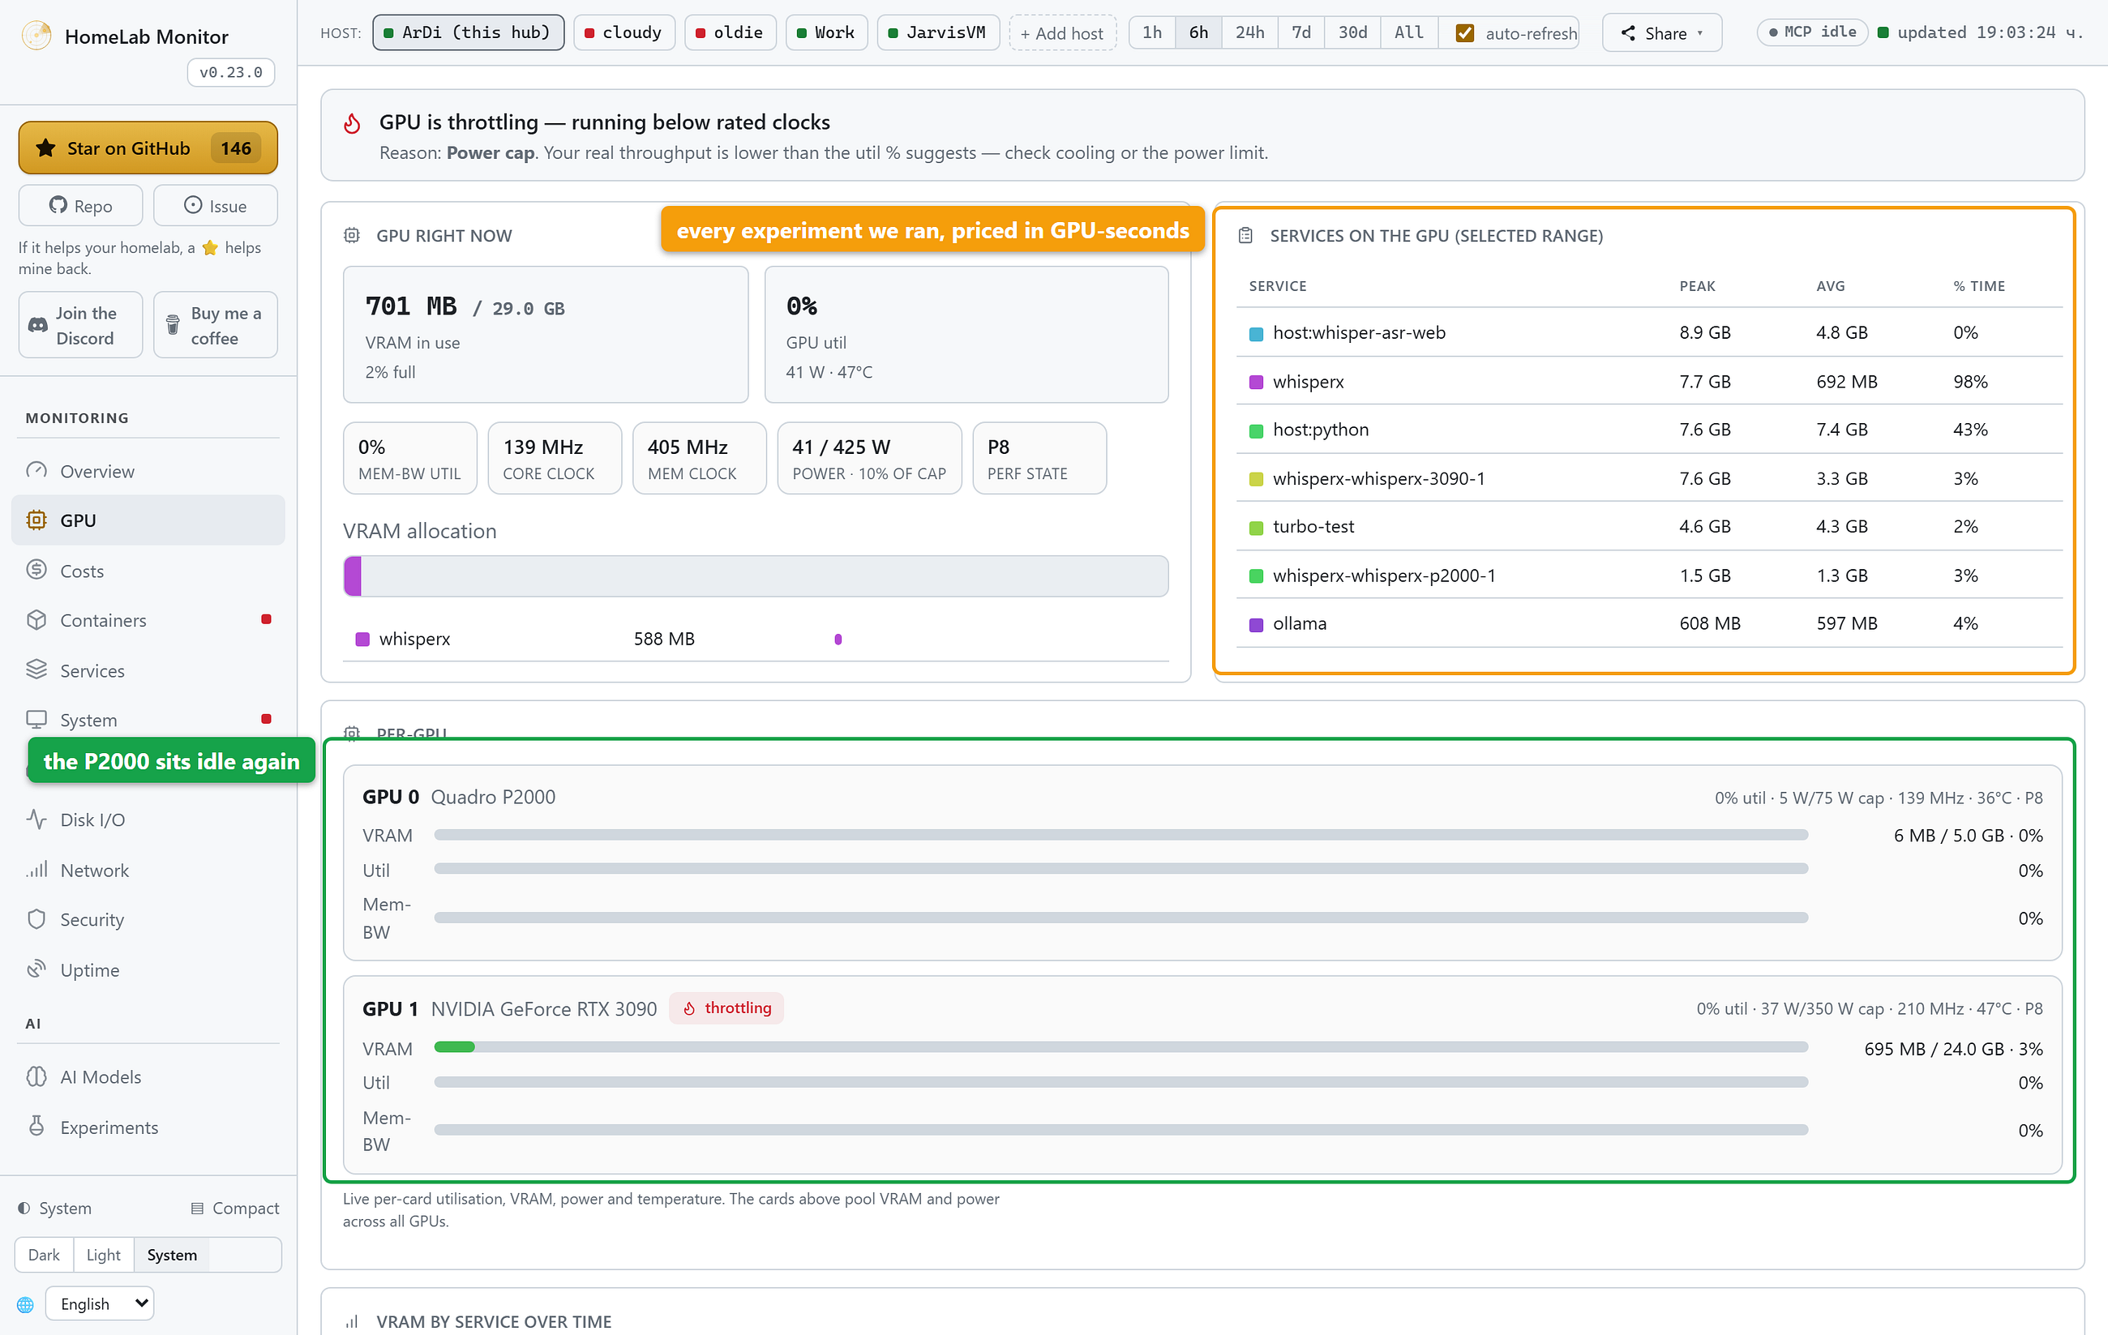Image resolution: width=2108 pixels, height=1335 pixels.
Task: Click the GitHub octocat icon in Repo button
Action: [58, 205]
